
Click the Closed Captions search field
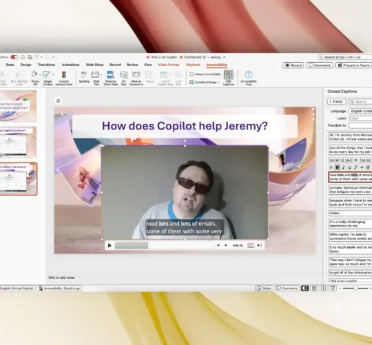360,101
